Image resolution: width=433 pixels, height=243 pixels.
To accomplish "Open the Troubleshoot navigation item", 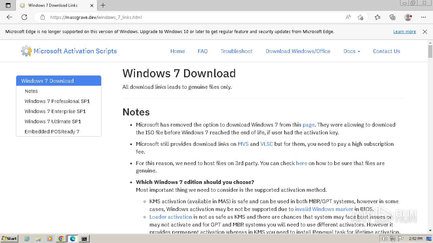I will pos(236,51).
